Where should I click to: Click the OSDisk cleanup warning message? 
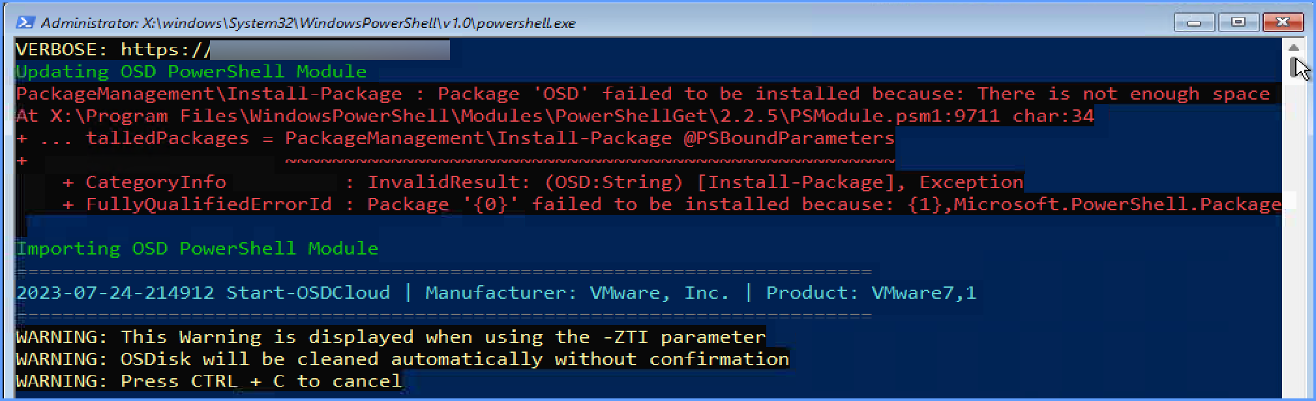point(401,359)
